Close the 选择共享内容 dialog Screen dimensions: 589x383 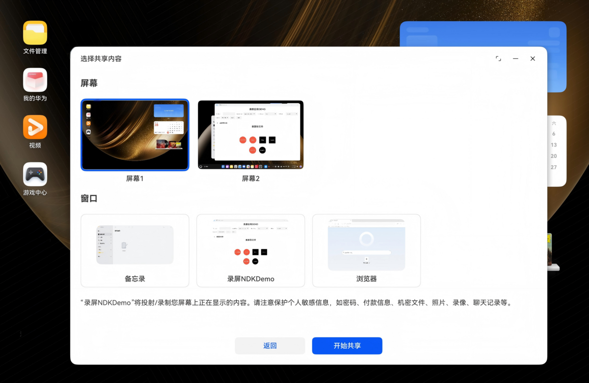(x=533, y=59)
